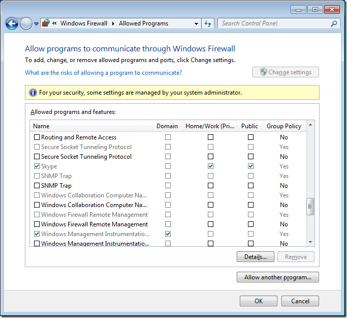347x318 pixels.
Task: Expand the breadcrumb double-chevron
Action: 54,23
